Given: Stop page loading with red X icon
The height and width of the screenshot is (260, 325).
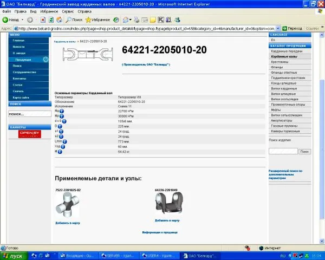Looking at the screenshot, I should (43, 20).
